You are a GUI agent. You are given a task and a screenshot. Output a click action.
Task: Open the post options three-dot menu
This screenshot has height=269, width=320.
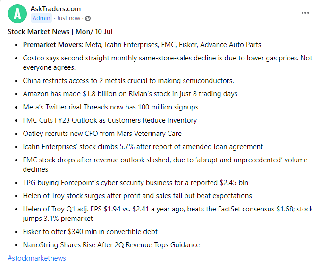(305, 13)
